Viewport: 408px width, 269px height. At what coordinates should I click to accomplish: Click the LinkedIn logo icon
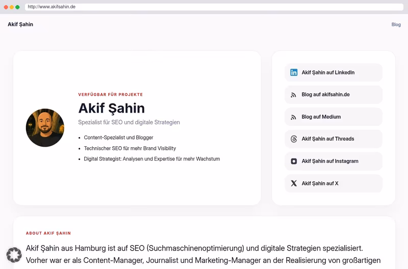tap(294, 72)
